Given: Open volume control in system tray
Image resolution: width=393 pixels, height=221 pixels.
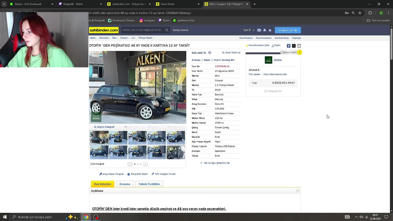Looking at the screenshot, I should [x=361, y=217].
